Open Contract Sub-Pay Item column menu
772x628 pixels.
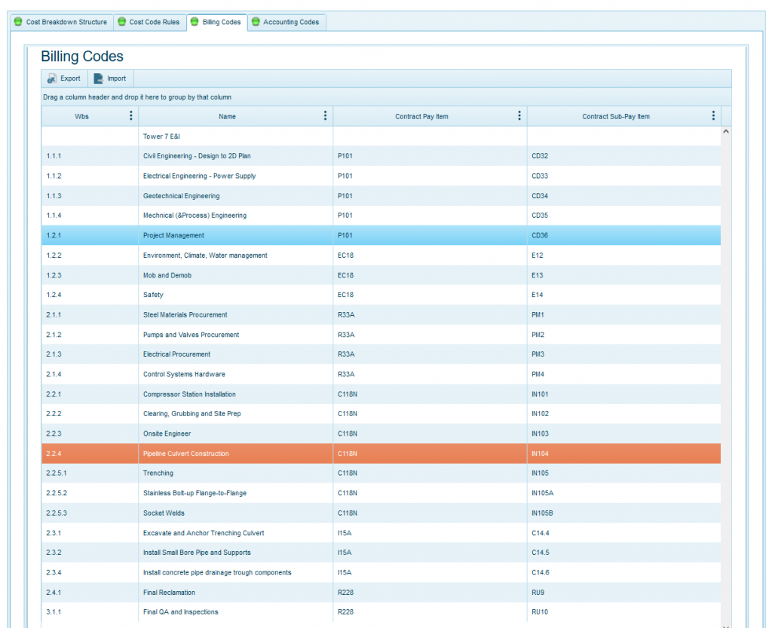point(713,116)
